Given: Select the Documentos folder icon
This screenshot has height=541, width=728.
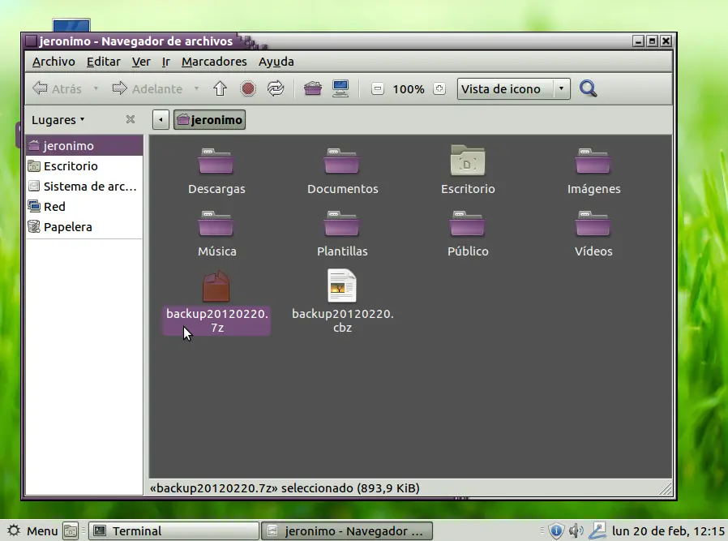Looking at the screenshot, I should 342,161.
